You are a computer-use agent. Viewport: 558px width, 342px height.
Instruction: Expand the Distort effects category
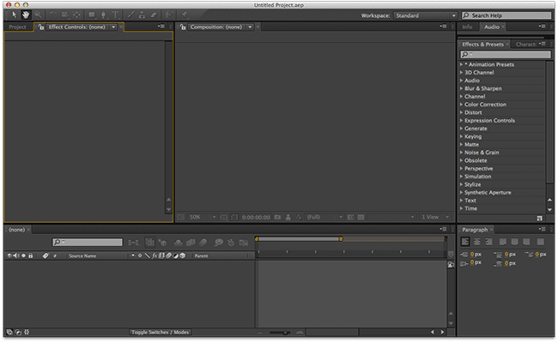click(x=461, y=112)
